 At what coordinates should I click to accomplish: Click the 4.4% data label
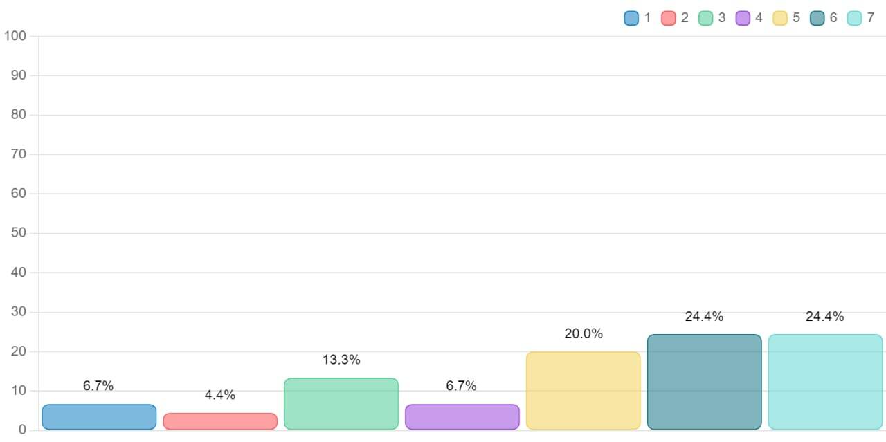pyautogui.click(x=220, y=395)
